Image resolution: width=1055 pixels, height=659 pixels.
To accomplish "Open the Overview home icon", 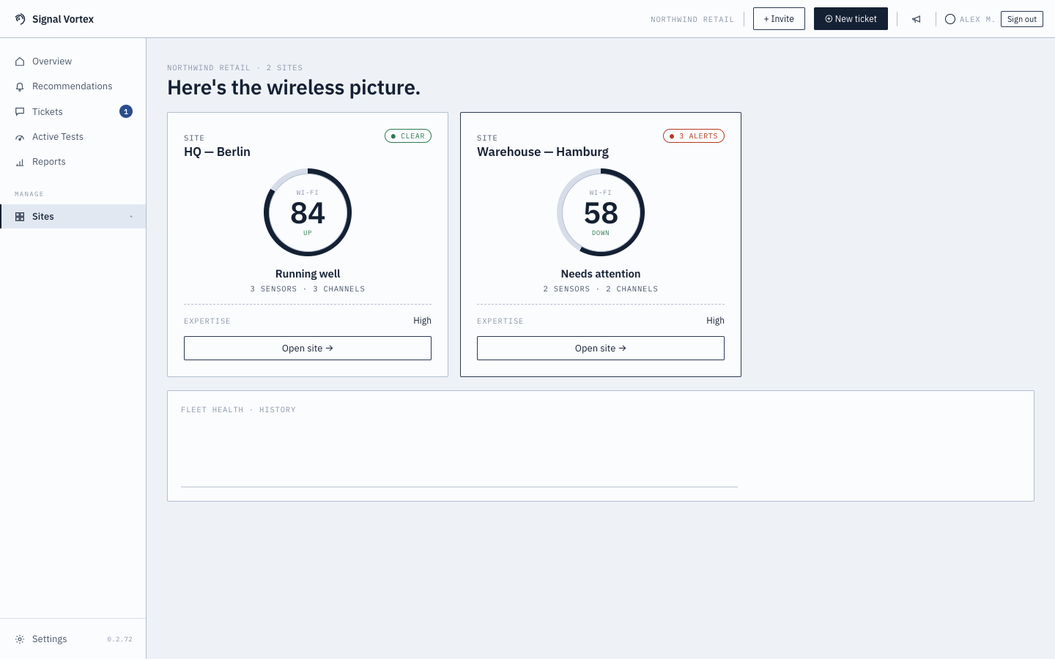I will point(20,62).
